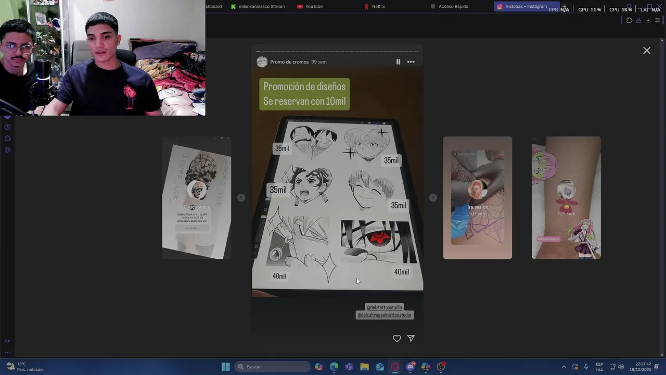Open the clock showing 22:17:42
This screenshot has height=375, width=666.
tap(641, 367)
